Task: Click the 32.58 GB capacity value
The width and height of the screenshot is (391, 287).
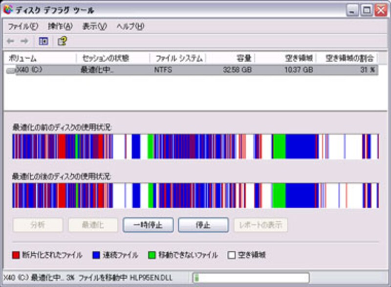Action: 237,70
